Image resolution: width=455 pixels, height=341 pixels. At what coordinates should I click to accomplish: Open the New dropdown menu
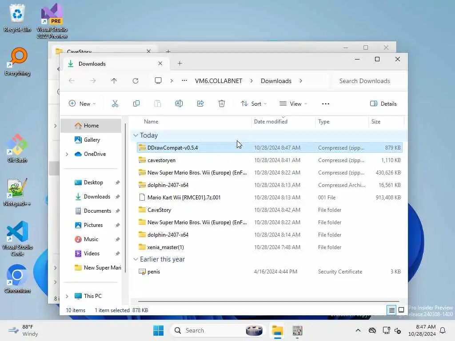click(82, 104)
